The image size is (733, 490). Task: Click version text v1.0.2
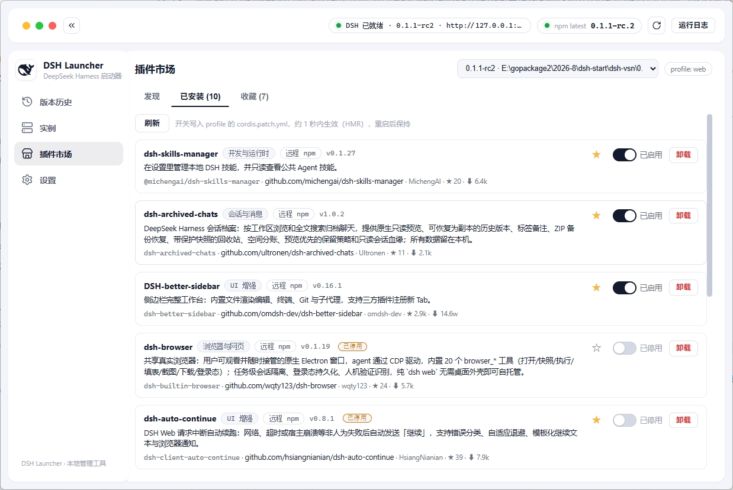(332, 214)
